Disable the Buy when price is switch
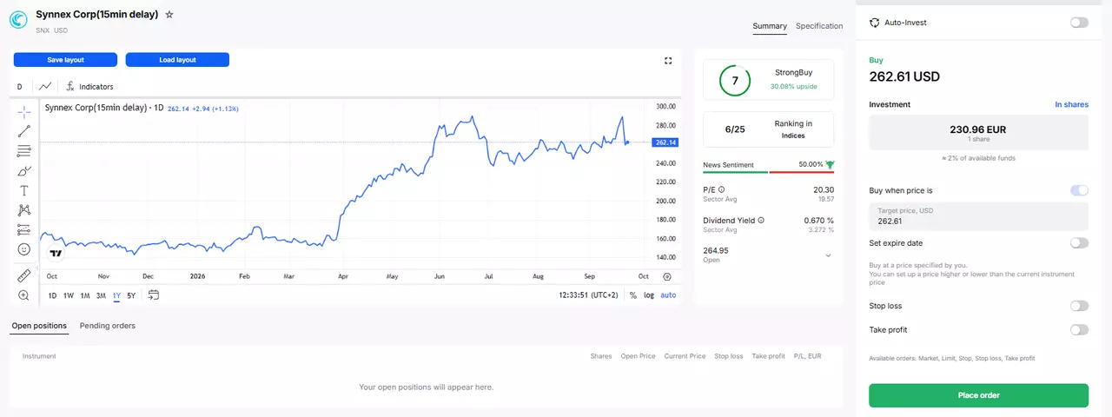This screenshot has height=417, width=1112. coord(1079,190)
